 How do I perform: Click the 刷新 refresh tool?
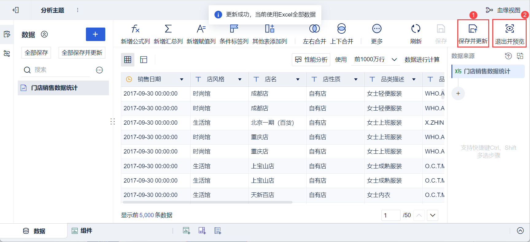pyautogui.click(x=416, y=34)
